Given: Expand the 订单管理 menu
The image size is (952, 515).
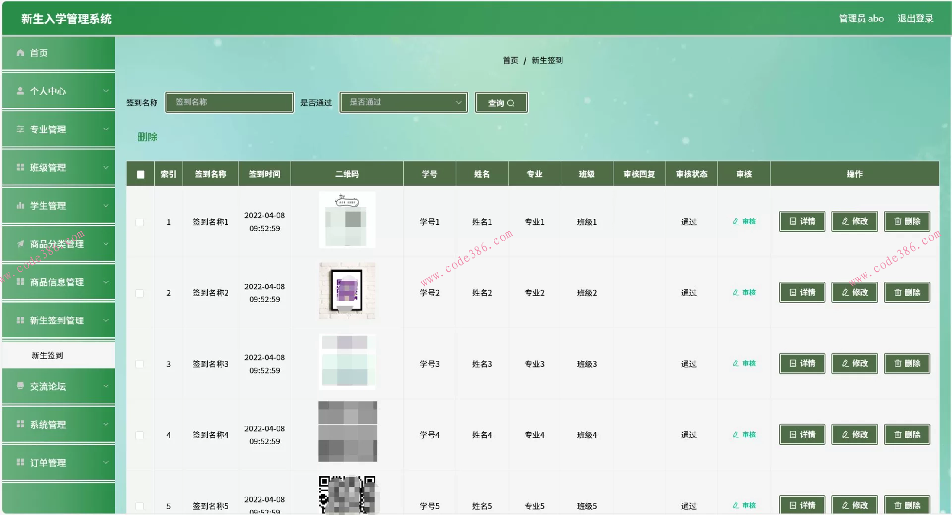Looking at the screenshot, I should click(x=47, y=463).
